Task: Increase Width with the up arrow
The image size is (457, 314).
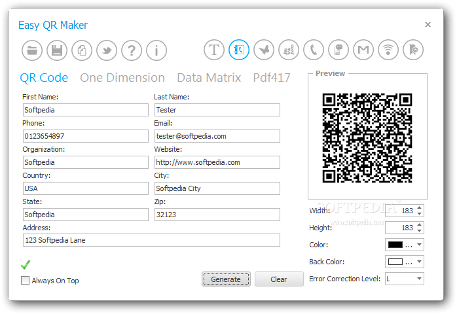Action: click(419, 207)
